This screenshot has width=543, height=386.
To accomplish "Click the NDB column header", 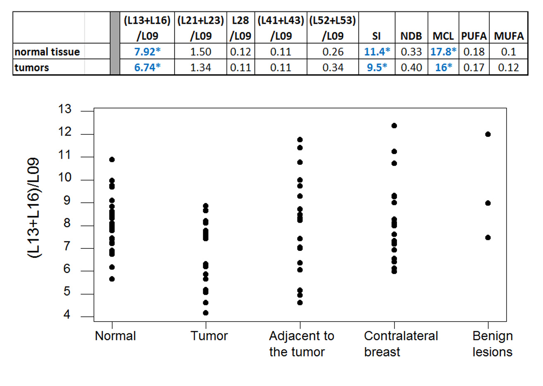I will [x=411, y=36].
